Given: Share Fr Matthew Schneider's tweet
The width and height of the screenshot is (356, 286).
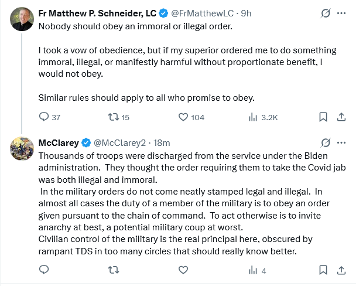Looking at the screenshot, I should tap(340, 117).
